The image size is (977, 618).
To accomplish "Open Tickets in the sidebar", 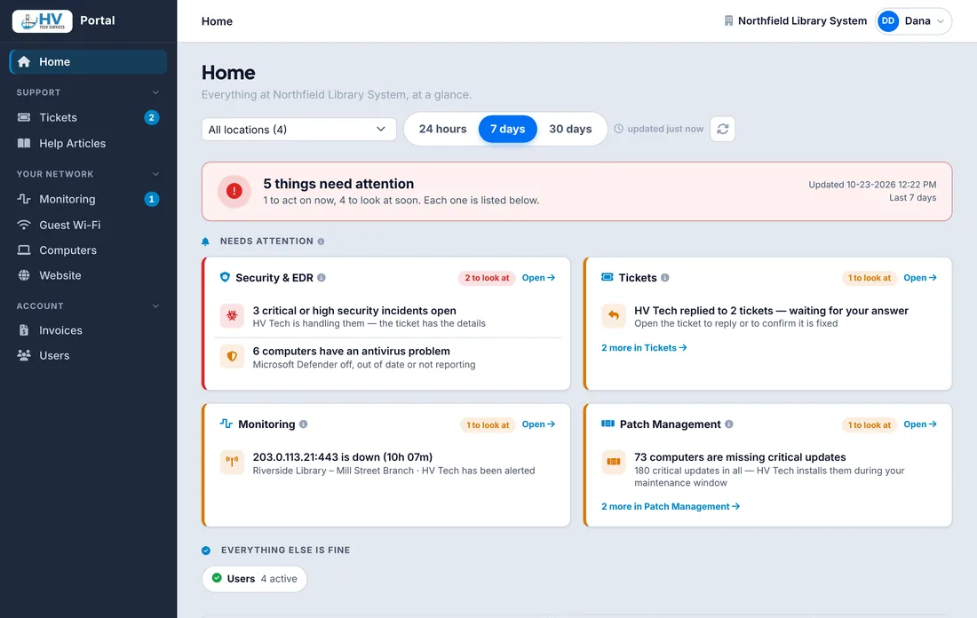I will coord(89,117).
